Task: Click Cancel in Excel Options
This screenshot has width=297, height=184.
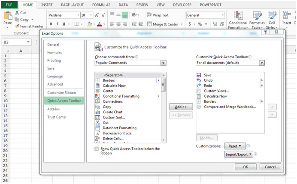Action: (270, 167)
